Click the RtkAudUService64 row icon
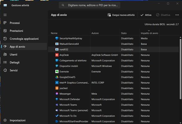Screen dimensions: 182x124 click(57, 44)
